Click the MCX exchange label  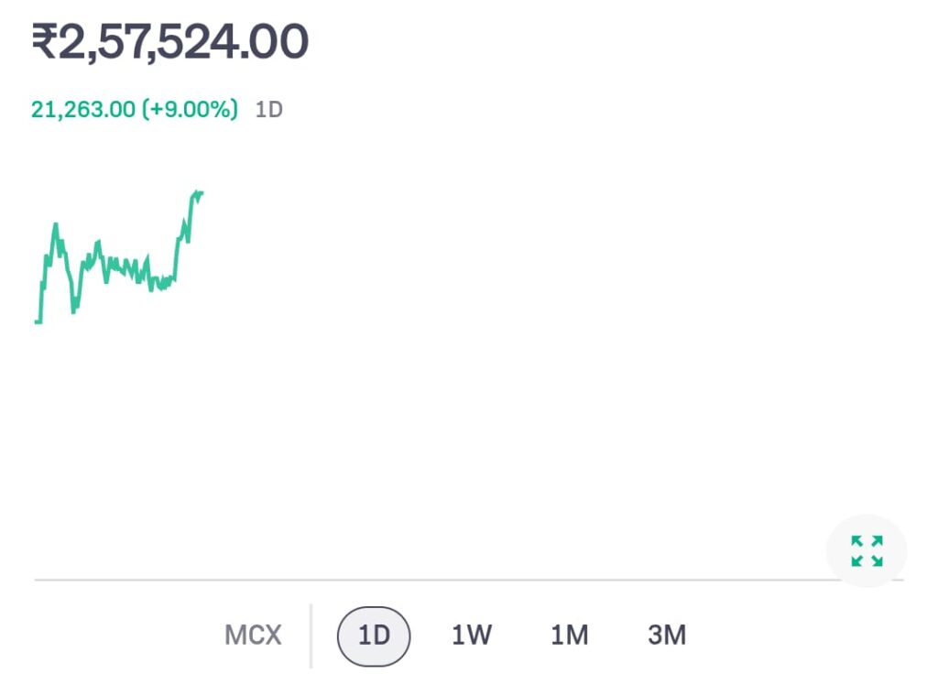253,636
